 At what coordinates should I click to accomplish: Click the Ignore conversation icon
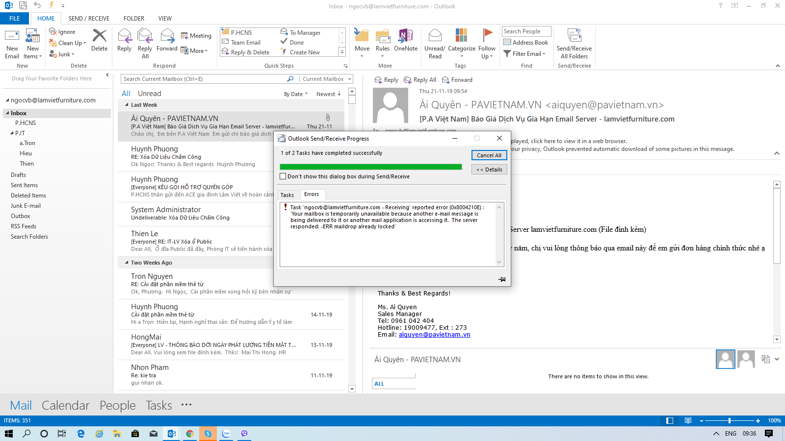click(x=53, y=32)
